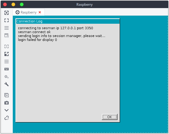Click the 'login failed for display 0' line
The height and width of the screenshot is (134, 169).
tap(37, 40)
